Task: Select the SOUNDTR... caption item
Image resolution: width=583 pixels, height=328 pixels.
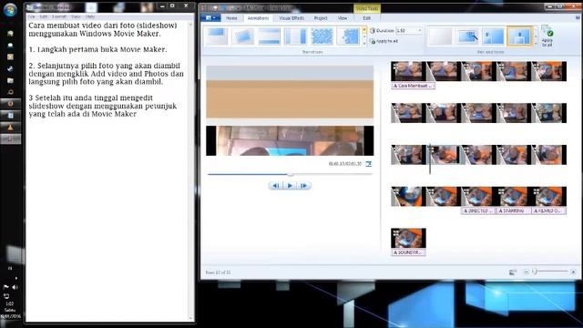Action: tap(408, 252)
